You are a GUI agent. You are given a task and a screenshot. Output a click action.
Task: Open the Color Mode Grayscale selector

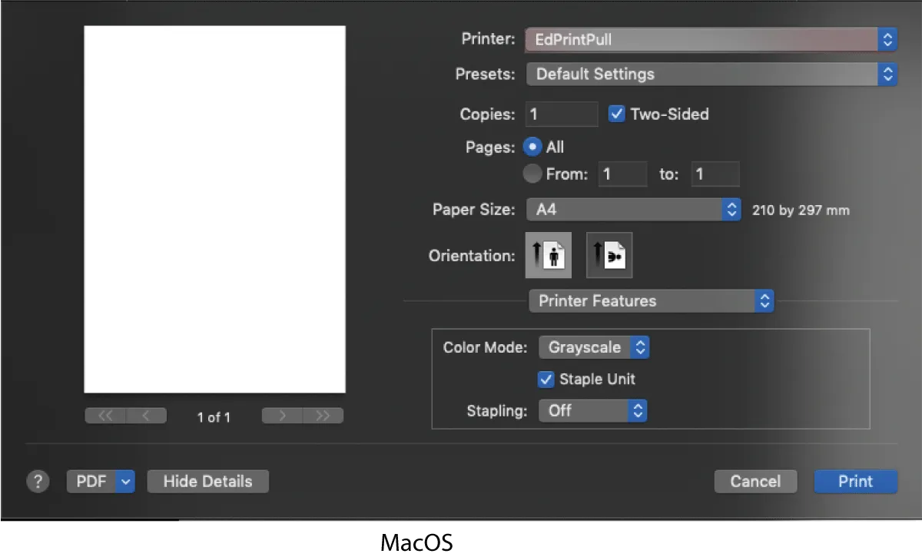click(593, 346)
